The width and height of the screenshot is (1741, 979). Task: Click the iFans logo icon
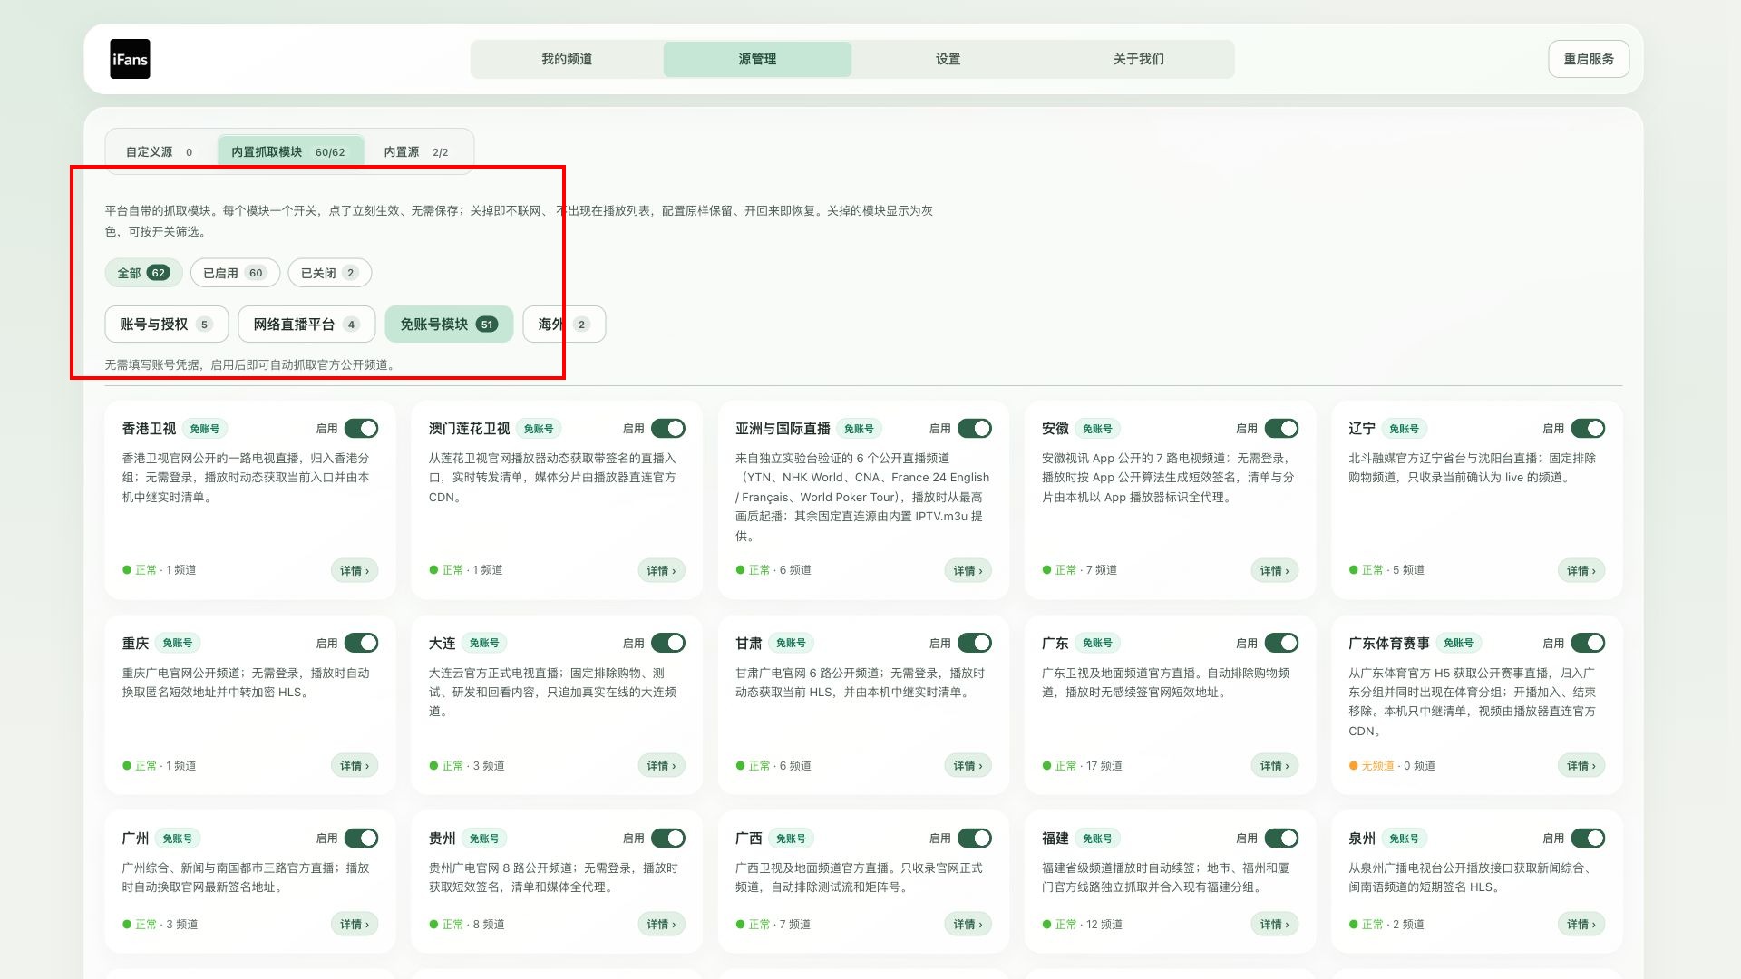[x=130, y=59]
